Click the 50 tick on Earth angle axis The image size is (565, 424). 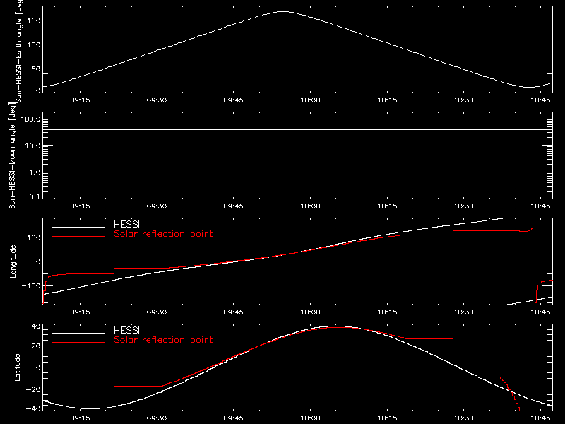36,69
